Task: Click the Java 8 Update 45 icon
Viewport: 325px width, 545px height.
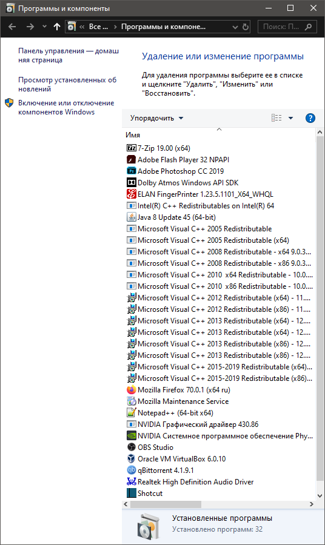Action: [x=131, y=217]
